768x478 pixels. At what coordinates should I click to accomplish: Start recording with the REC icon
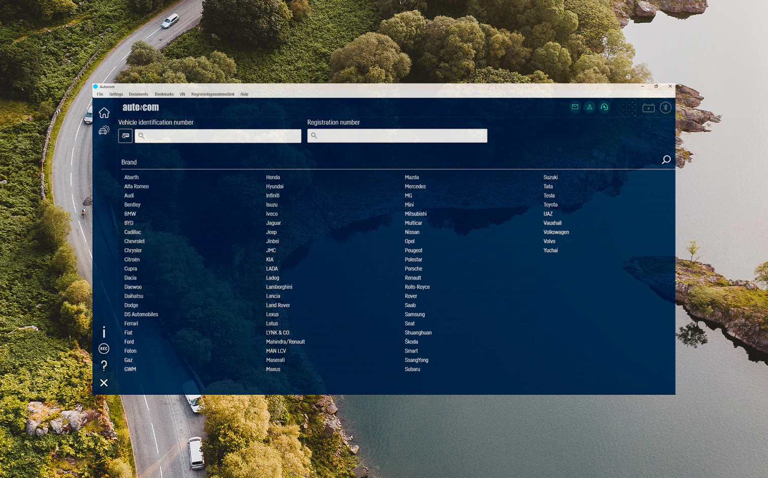[x=104, y=349]
